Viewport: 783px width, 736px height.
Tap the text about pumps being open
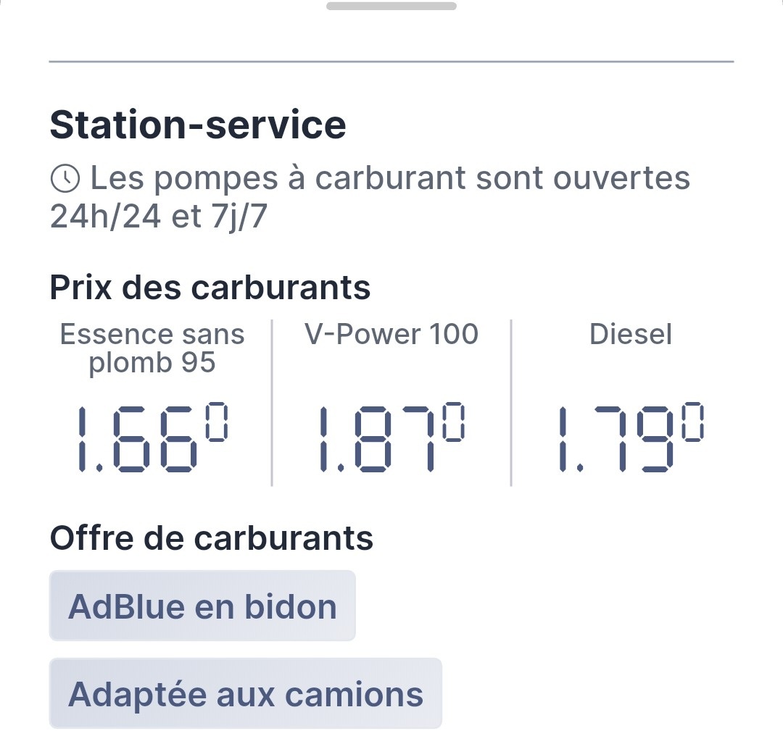click(390, 179)
